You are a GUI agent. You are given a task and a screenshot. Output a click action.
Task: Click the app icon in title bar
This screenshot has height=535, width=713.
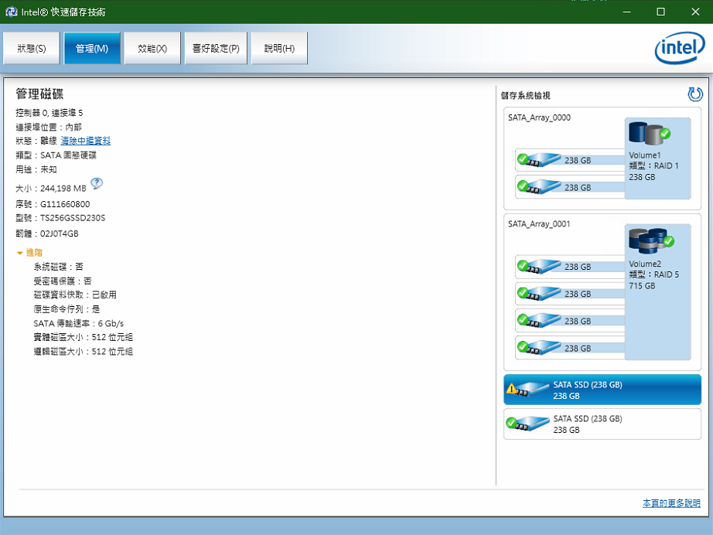(12, 12)
